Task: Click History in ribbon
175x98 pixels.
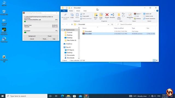Action: (x=138, y=19)
